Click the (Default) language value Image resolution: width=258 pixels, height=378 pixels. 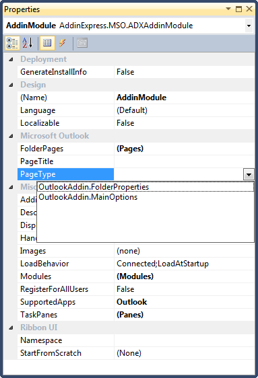[184, 110]
